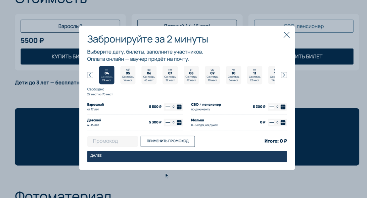
Task: Click the Малыш price 0 ₽
Action: (x=263, y=122)
